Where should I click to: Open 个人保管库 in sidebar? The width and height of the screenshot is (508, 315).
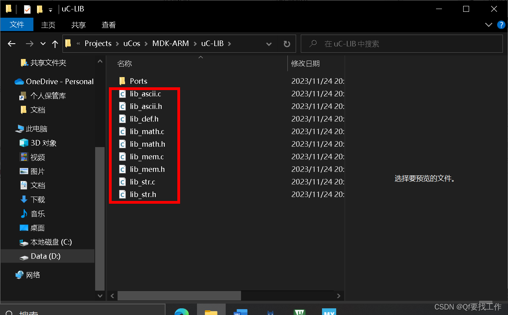tap(48, 96)
